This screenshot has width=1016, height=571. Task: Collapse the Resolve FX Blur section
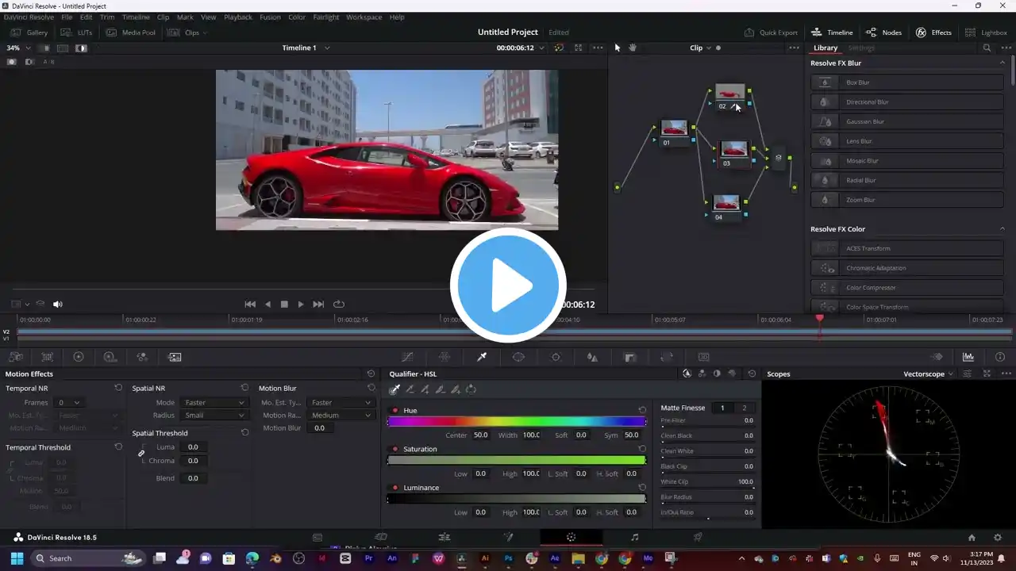1002,63
